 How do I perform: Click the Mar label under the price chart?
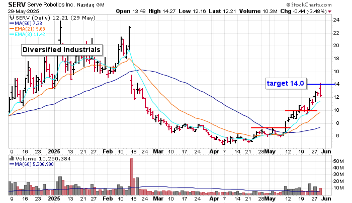(x=158, y=151)
